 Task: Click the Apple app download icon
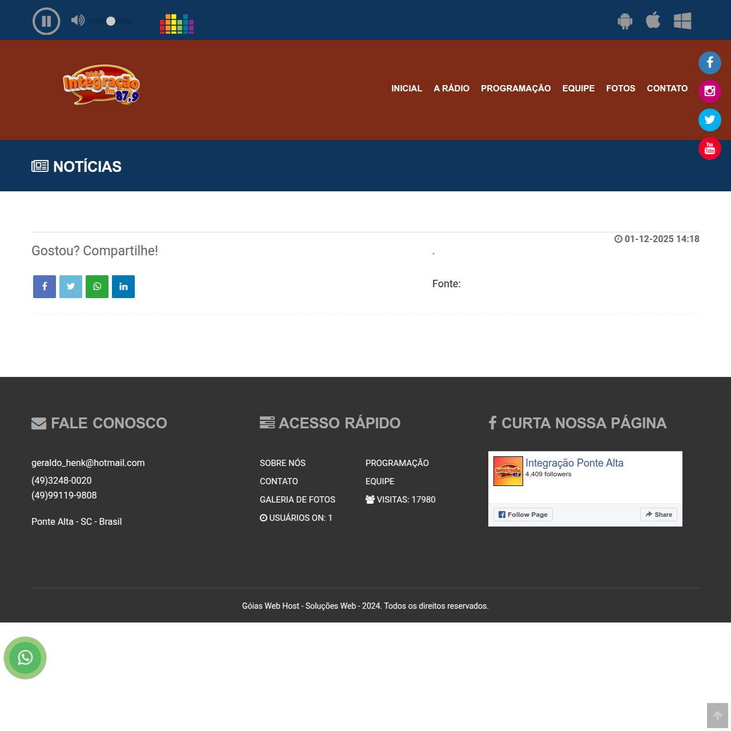pos(653,21)
